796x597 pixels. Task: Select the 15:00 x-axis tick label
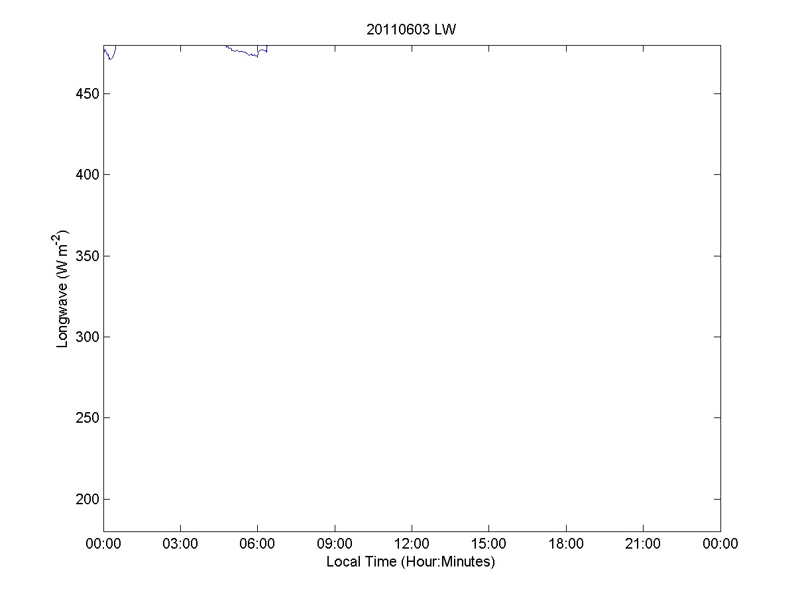tap(488, 544)
